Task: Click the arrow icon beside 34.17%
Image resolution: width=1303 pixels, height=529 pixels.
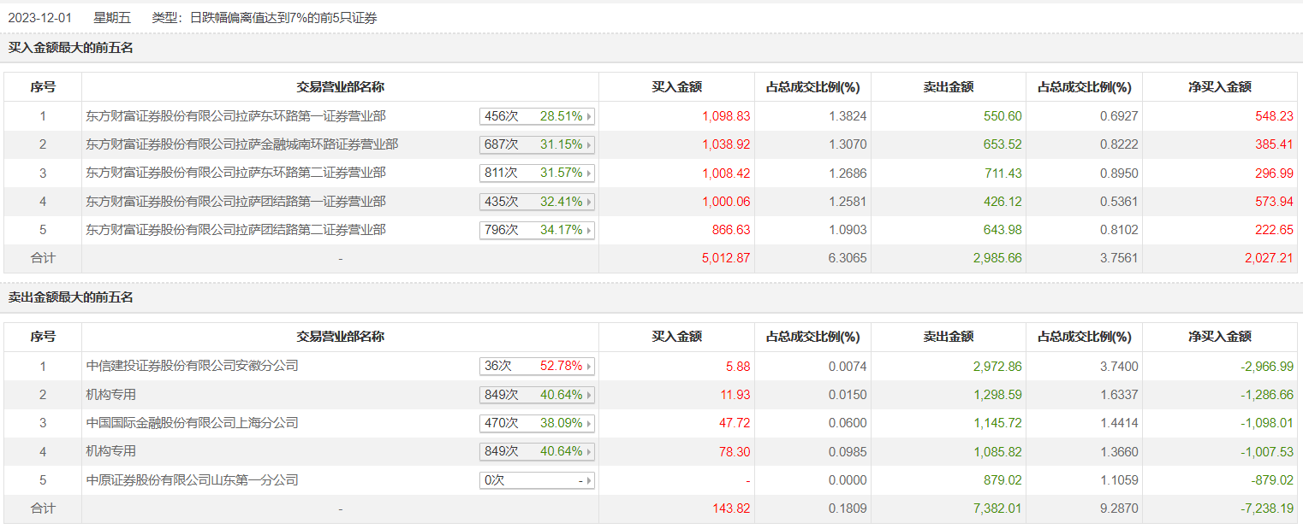Action: point(589,230)
